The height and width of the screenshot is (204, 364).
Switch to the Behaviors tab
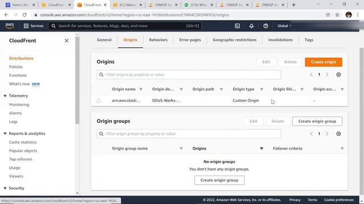click(158, 40)
